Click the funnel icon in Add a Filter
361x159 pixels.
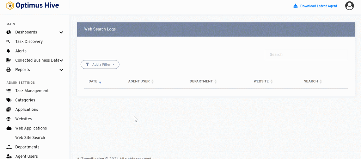point(87,65)
